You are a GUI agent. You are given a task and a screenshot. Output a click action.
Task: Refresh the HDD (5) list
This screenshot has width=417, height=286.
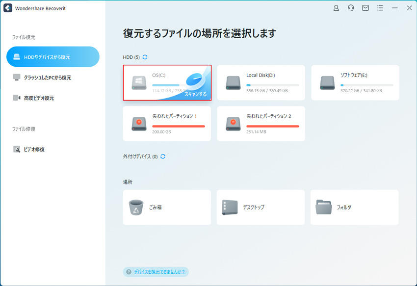point(145,57)
